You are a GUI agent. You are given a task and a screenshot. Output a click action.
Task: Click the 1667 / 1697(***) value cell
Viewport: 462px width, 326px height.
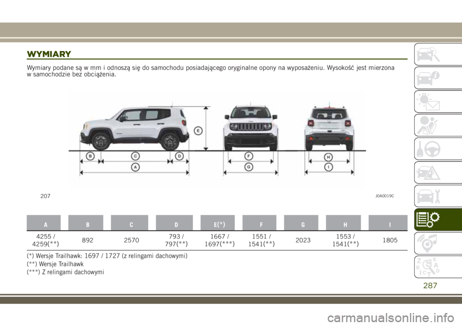tap(219, 240)
